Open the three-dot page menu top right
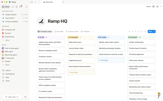Image resolution: width=163 pixels, height=101 pixels. [161, 7]
